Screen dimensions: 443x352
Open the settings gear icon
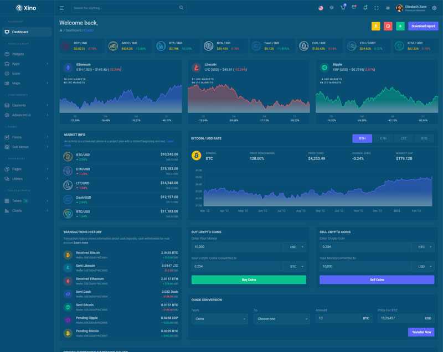(x=434, y=8)
